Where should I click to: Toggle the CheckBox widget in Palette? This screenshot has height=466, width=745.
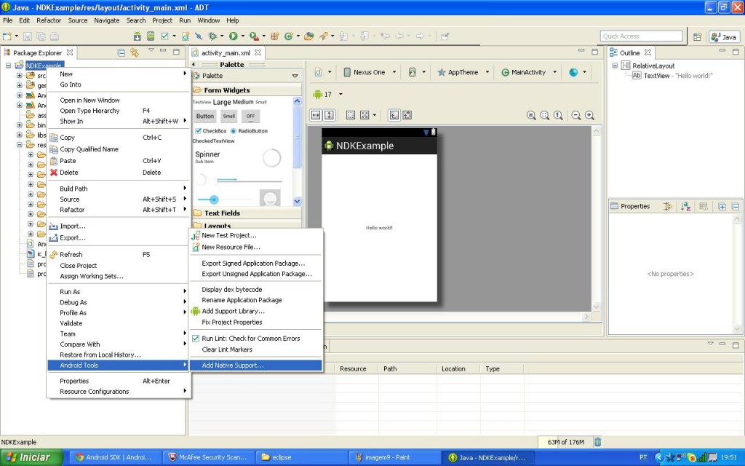click(210, 131)
